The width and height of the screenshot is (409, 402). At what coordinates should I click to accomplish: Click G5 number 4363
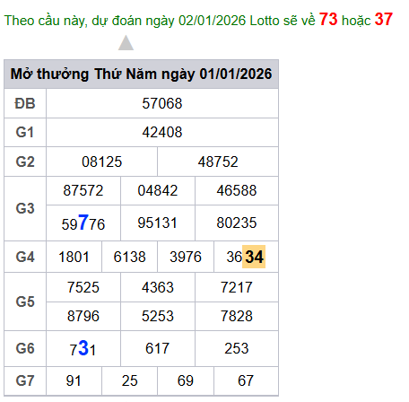158,287
